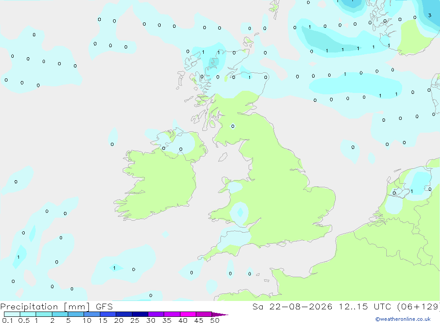Select the 45–50 mm legend color swatch

point(204,314)
